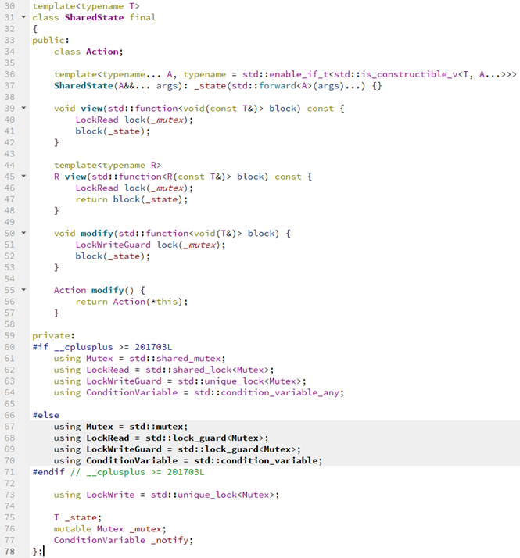
Task: Click 'LockWriteGuard lock(_mutex);' on line 51
Action: coord(150,245)
